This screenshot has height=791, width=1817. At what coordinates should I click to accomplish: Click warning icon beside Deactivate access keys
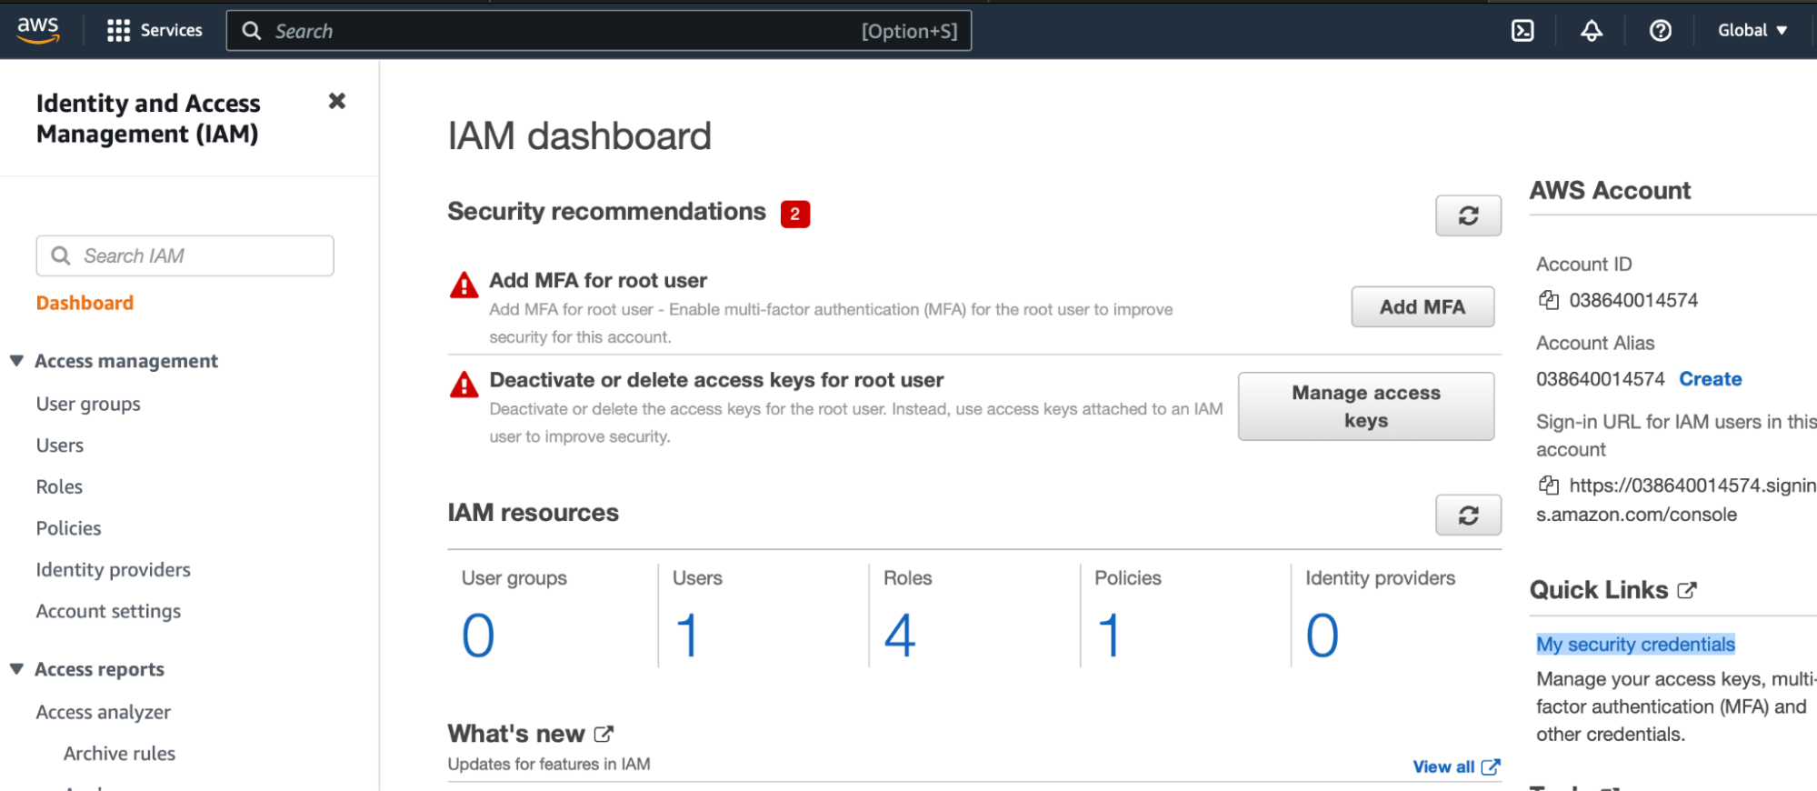pyautogui.click(x=464, y=385)
